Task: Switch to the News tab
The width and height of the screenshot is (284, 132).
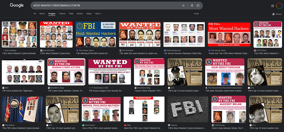Action: click(x=42, y=14)
